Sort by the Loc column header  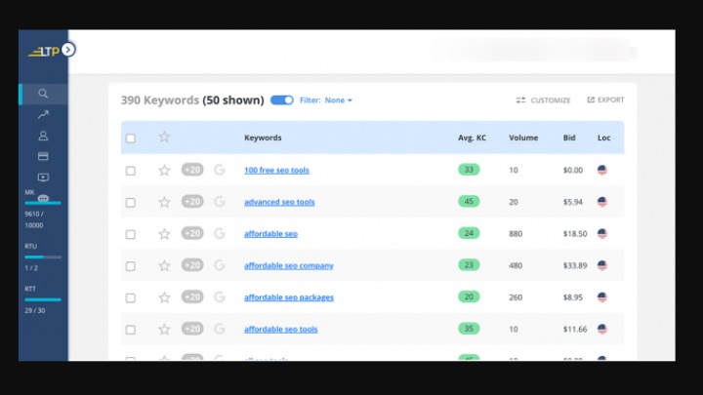click(x=604, y=138)
